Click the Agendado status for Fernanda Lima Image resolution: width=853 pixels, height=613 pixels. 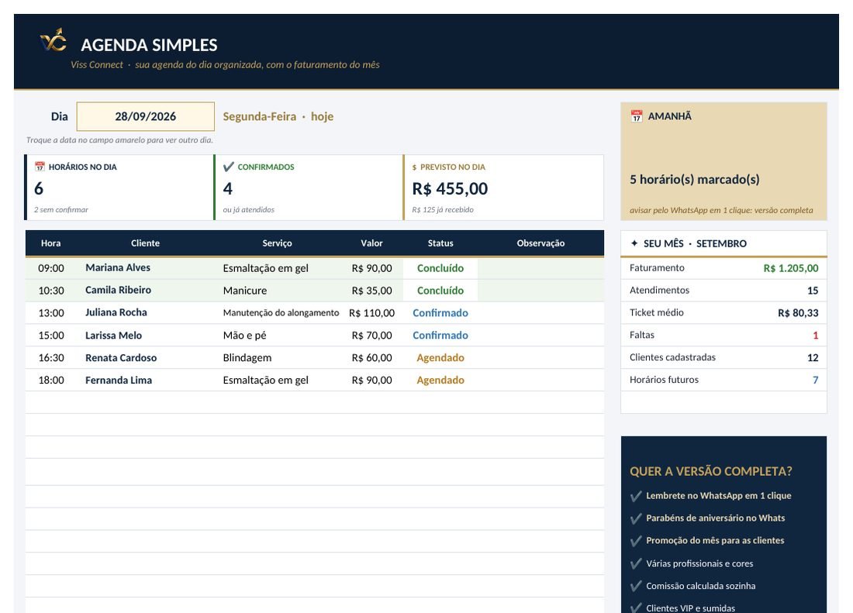(x=440, y=380)
